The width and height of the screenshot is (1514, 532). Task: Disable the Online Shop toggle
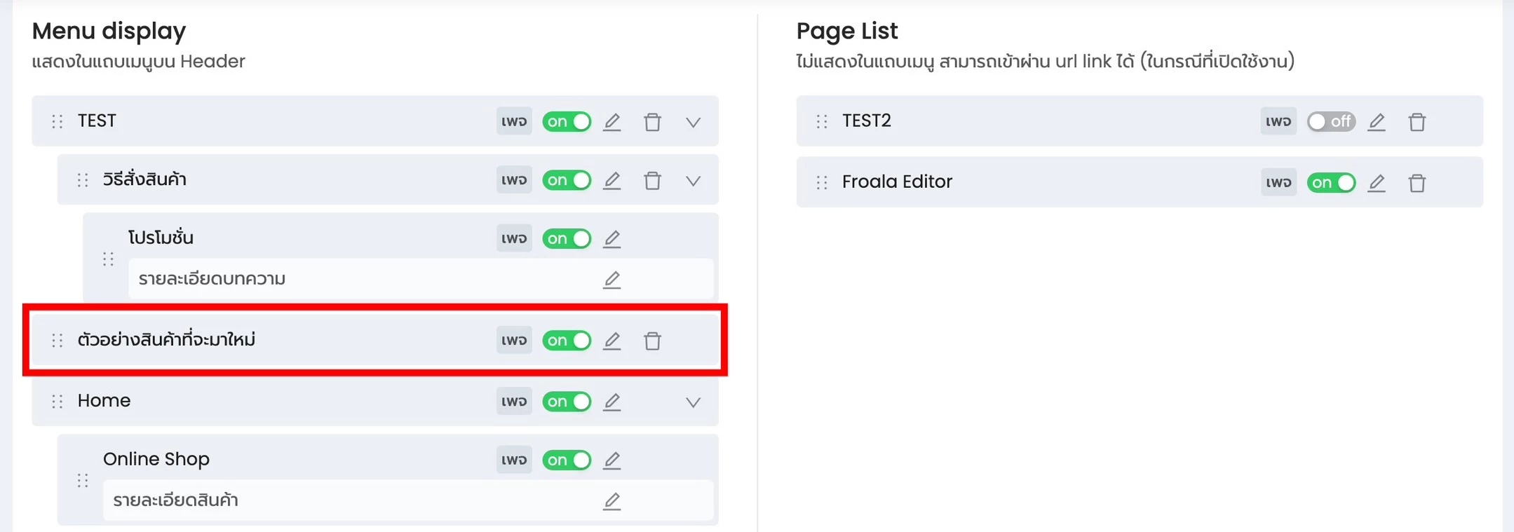tap(567, 460)
